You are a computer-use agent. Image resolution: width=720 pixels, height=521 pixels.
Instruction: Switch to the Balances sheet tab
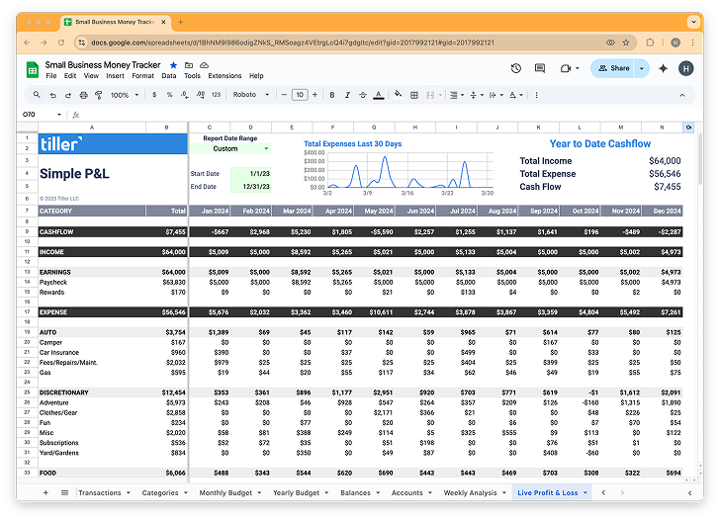coord(355,492)
